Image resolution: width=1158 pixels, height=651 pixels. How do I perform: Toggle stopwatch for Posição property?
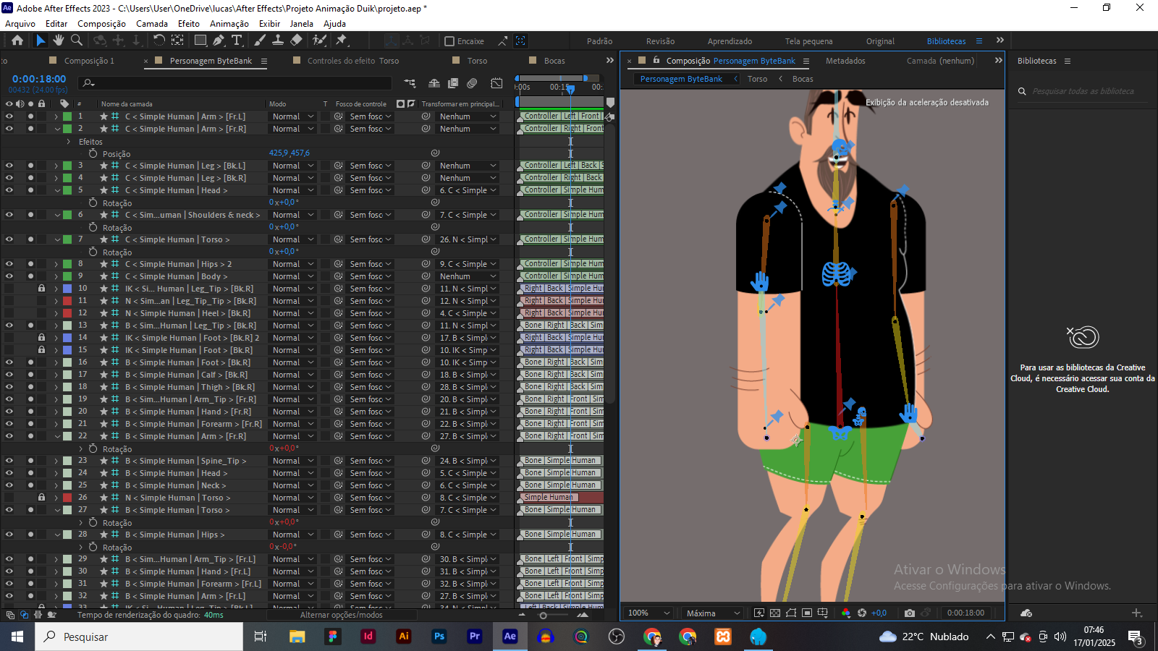93,153
